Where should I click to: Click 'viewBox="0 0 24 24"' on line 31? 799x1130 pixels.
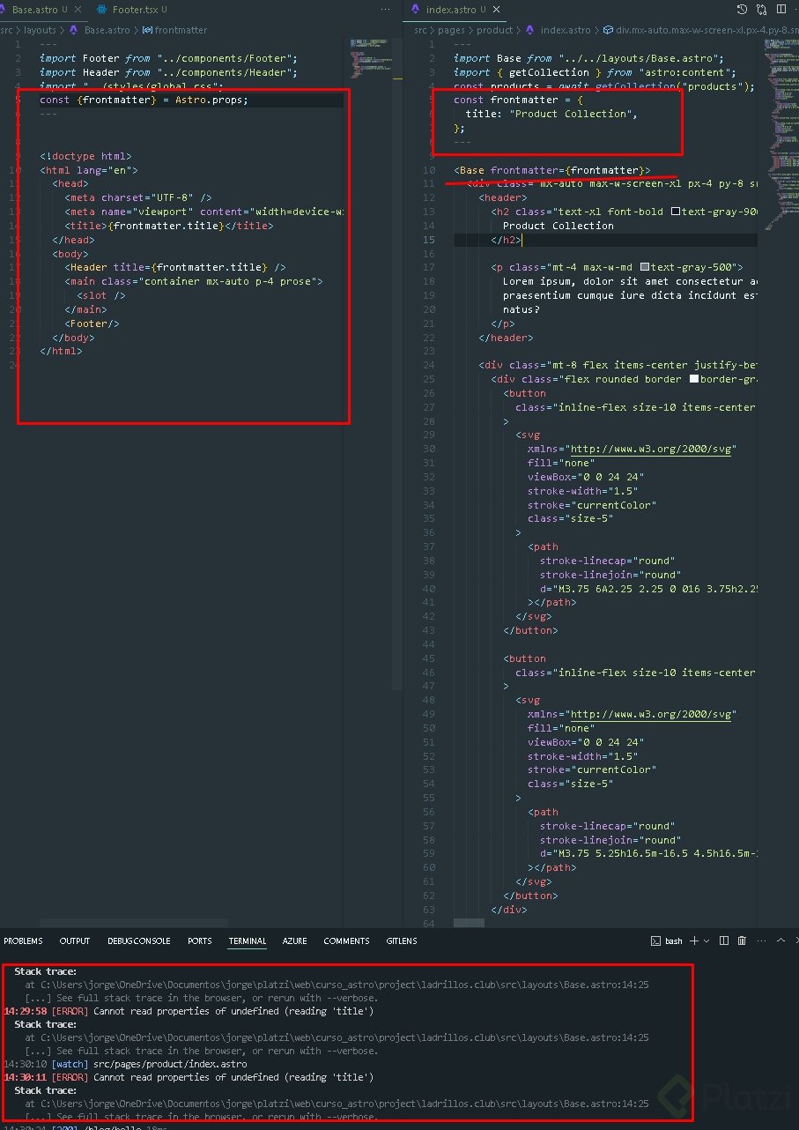pyautogui.click(x=586, y=477)
